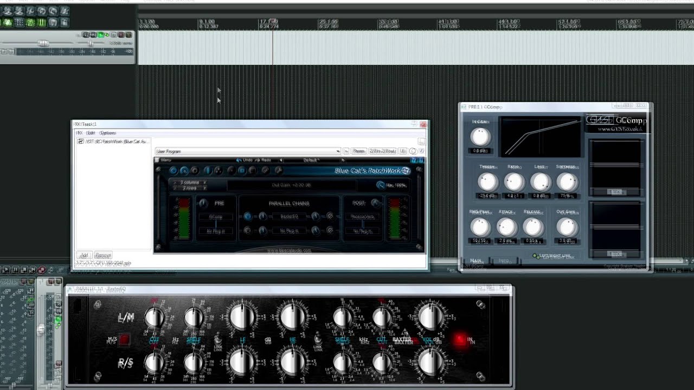Uncheck the BC PatchWork VST checkbox
Screen dimensions: 694x390
81,141
